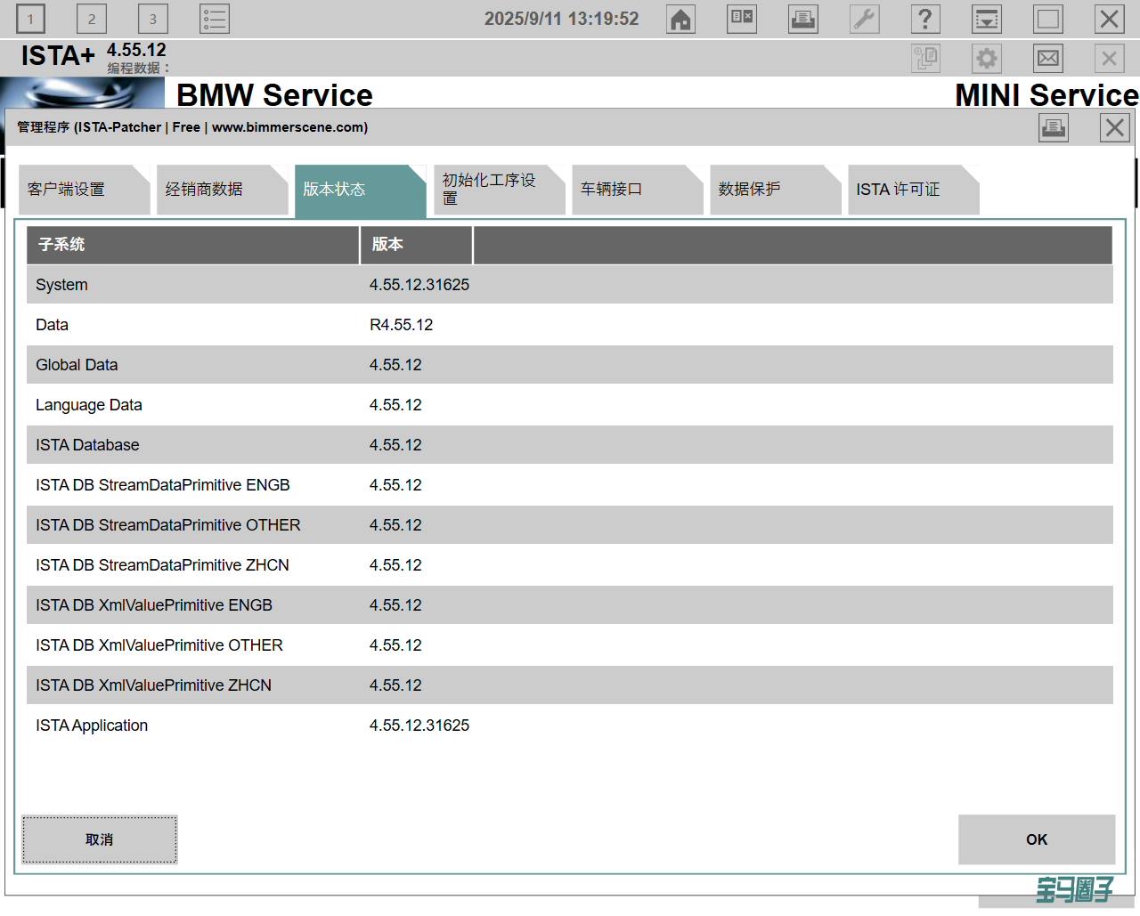Click the gear settings icon
This screenshot has height=916, width=1140.
987,59
